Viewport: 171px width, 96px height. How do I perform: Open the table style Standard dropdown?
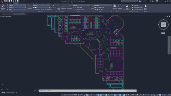point(103,5)
